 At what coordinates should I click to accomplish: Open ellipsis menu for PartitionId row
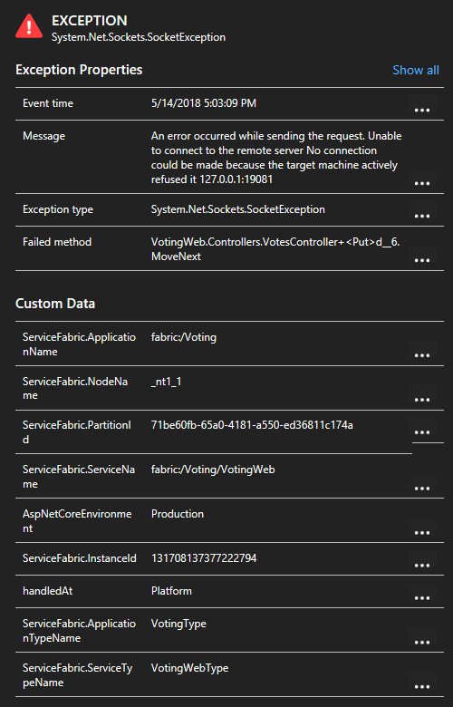(x=422, y=432)
